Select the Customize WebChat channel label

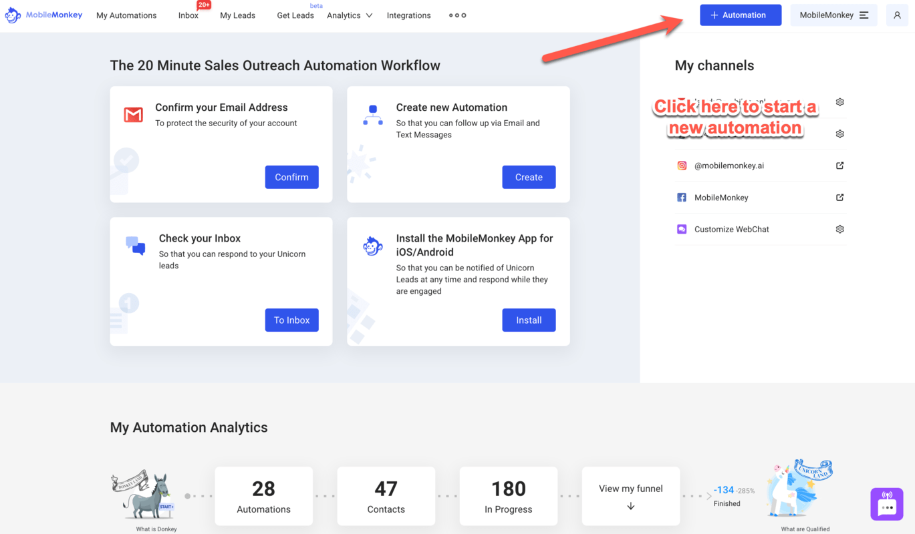[732, 229]
